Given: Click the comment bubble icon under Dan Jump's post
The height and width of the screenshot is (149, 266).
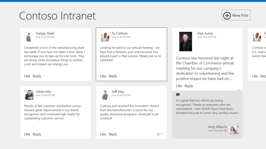Looking at the screenshot, I should (x=178, y=95).
